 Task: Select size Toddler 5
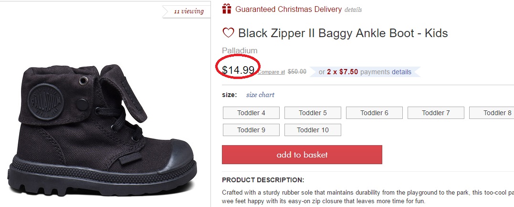click(313, 113)
